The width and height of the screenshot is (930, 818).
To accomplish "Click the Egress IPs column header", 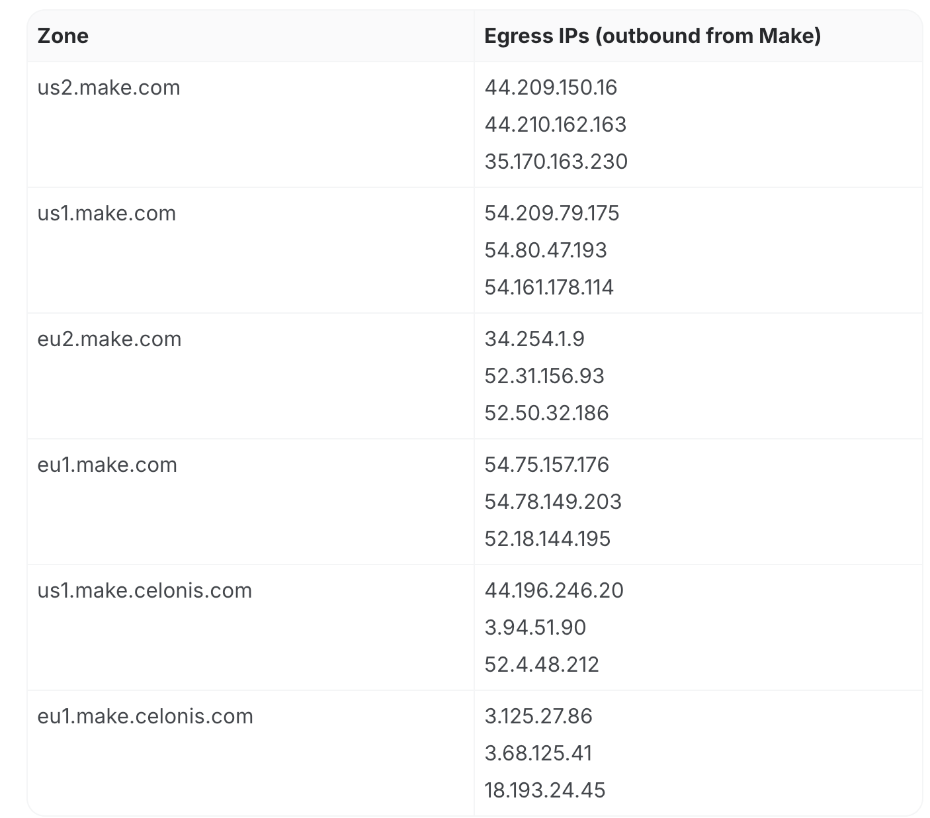I will pyautogui.click(x=652, y=36).
